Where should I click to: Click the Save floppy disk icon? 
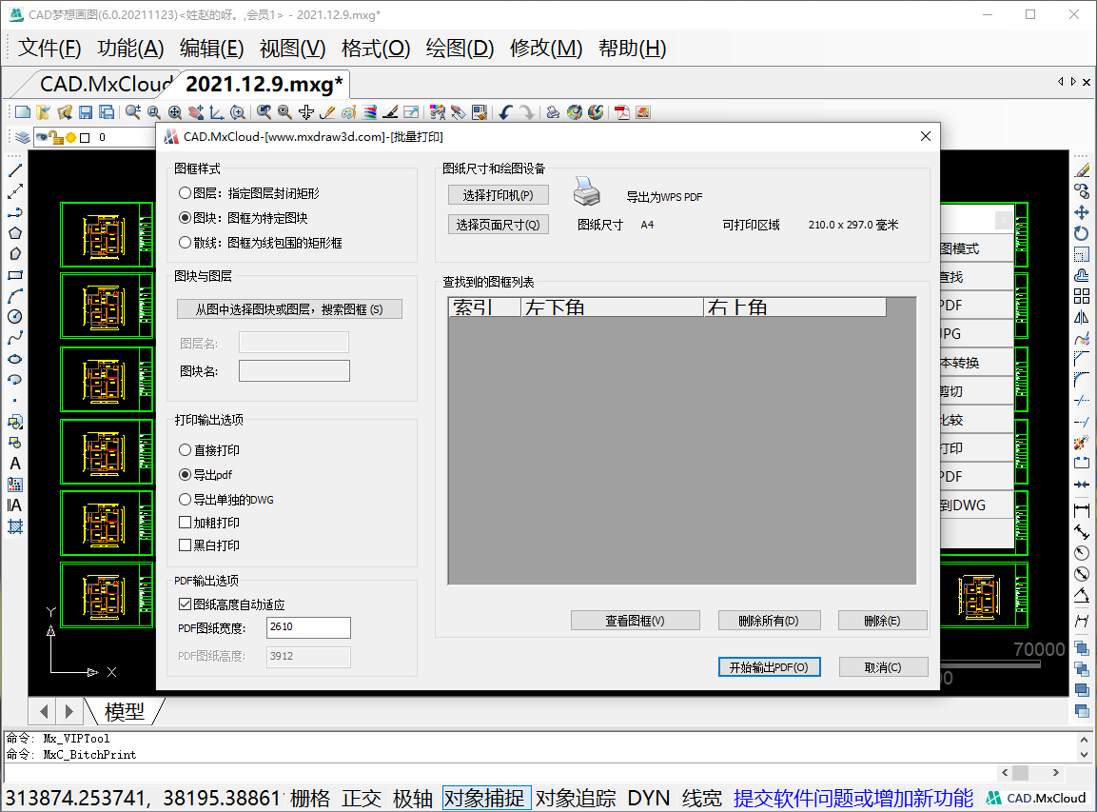86,112
